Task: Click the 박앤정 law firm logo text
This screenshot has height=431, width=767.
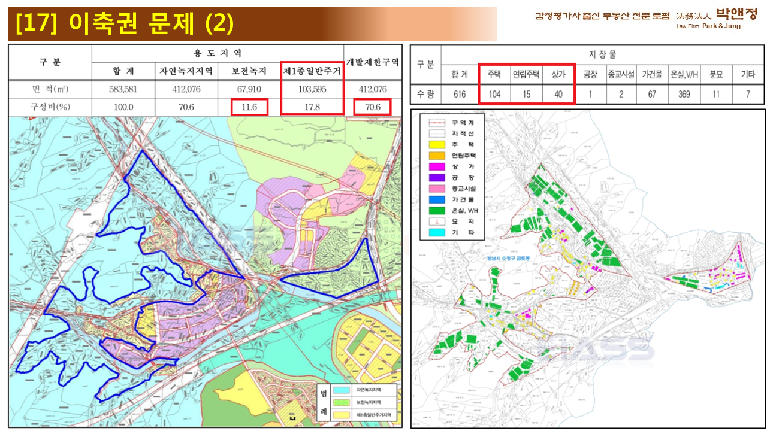Action: tap(736, 15)
